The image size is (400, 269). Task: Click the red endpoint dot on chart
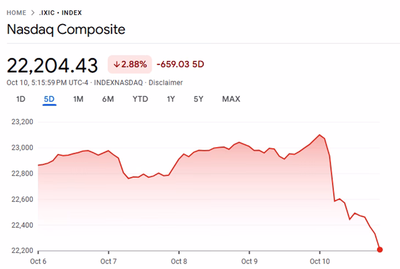(380, 250)
